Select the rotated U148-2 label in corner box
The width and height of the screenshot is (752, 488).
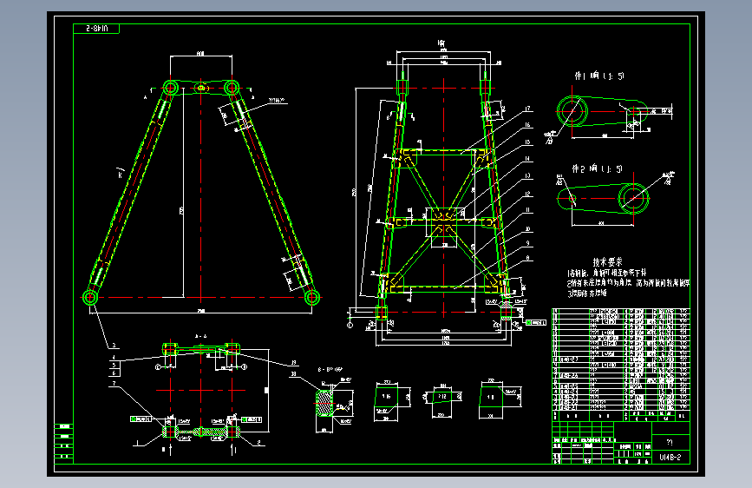point(97,29)
